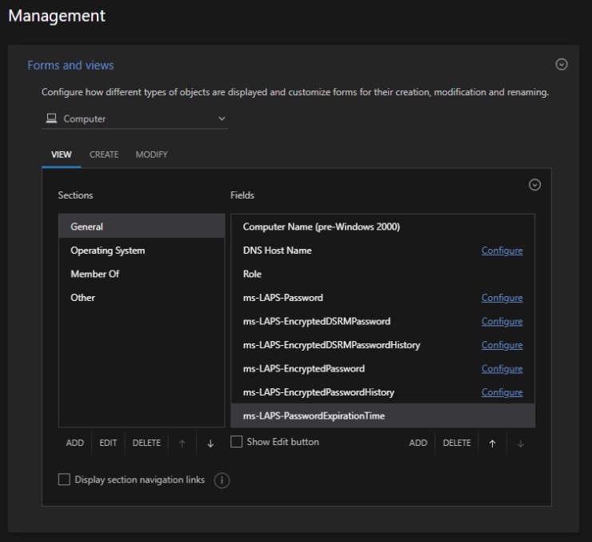Image resolution: width=592 pixels, height=542 pixels.
Task: Switch to the CREATE tab
Action: 104,155
